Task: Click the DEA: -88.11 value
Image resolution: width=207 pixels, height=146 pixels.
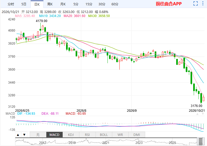Action: [50, 114]
